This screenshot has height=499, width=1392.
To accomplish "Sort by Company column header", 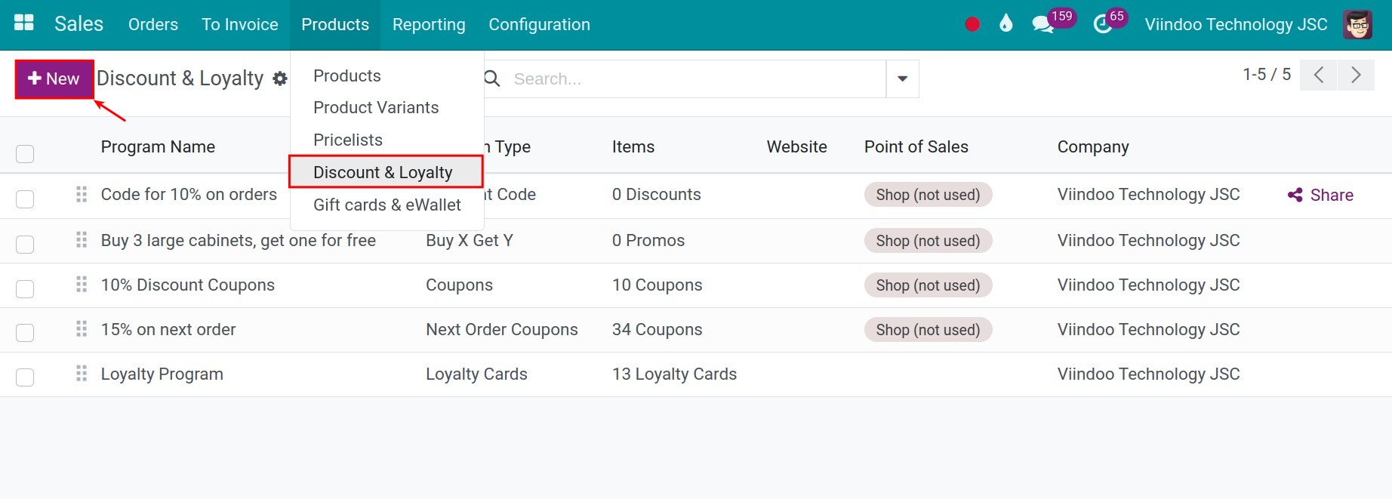I will [1093, 146].
